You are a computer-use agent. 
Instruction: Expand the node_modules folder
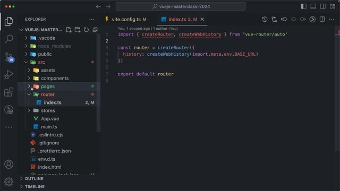(x=26, y=46)
